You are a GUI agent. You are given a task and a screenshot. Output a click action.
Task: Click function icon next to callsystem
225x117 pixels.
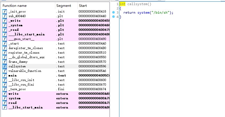tap(5, 66)
